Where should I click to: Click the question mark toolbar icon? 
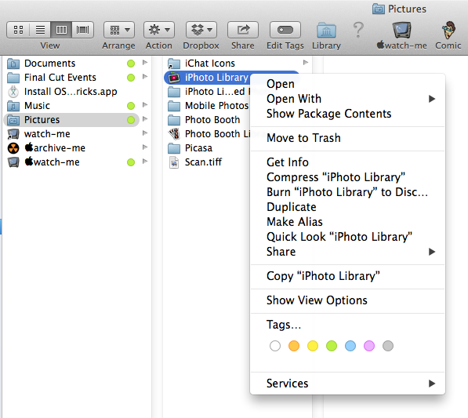pyautogui.click(x=358, y=30)
